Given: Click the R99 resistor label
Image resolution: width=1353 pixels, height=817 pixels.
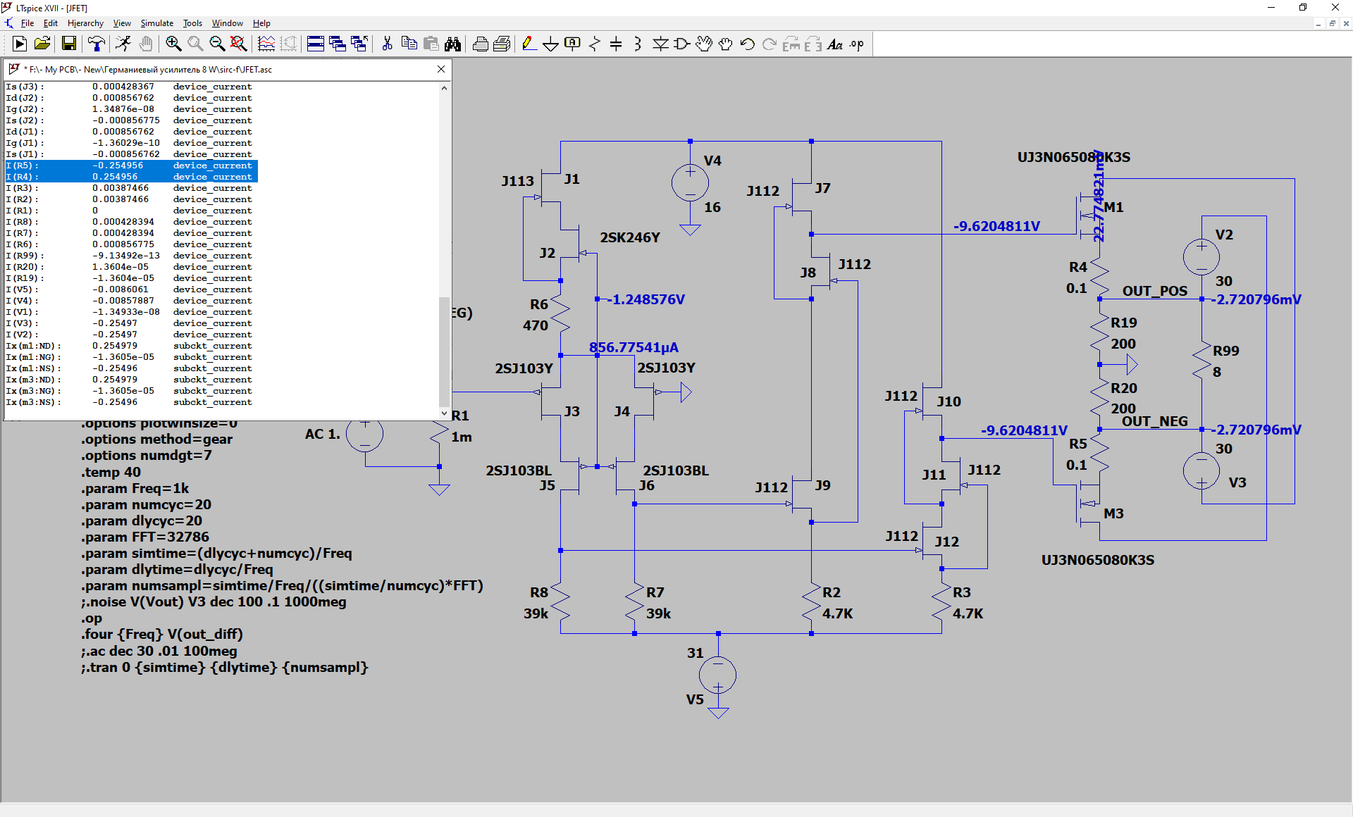Looking at the screenshot, I should coord(1225,351).
